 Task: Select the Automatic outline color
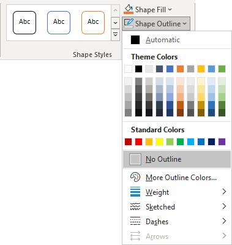[x=177, y=40]
